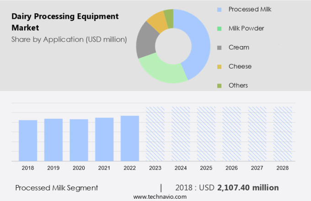Click the yellow Cheese legend swatch
This screenshot has height=201, width=311.
pos(219,67)
